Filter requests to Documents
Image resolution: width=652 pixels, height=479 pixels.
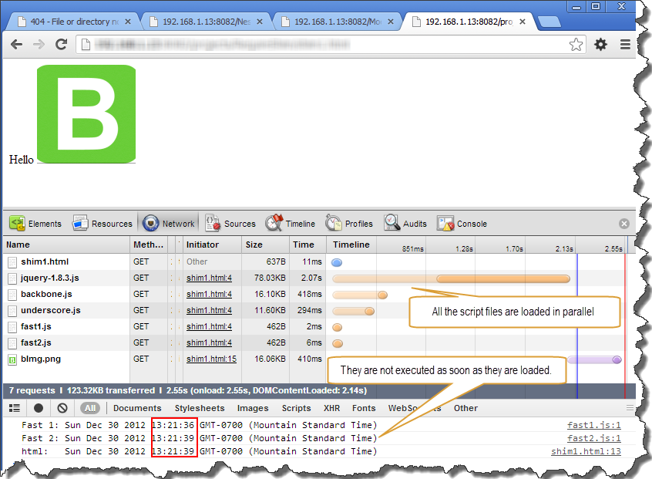pyautogui.click(x=137, y=408)
